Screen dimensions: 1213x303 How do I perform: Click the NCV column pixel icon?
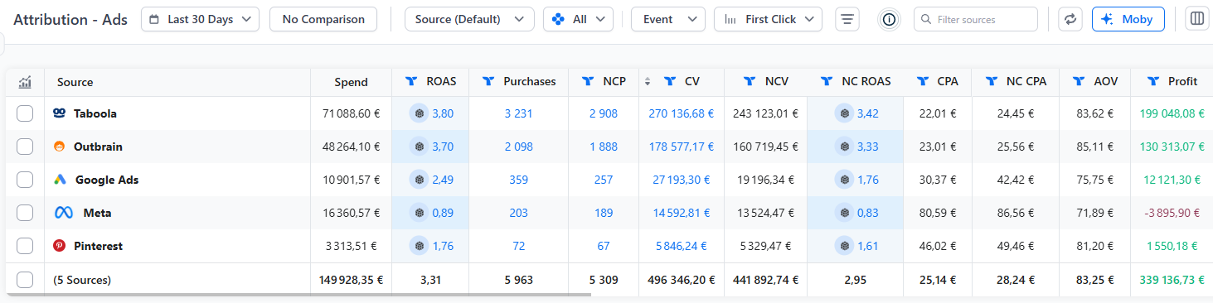[x=750, y=81]
